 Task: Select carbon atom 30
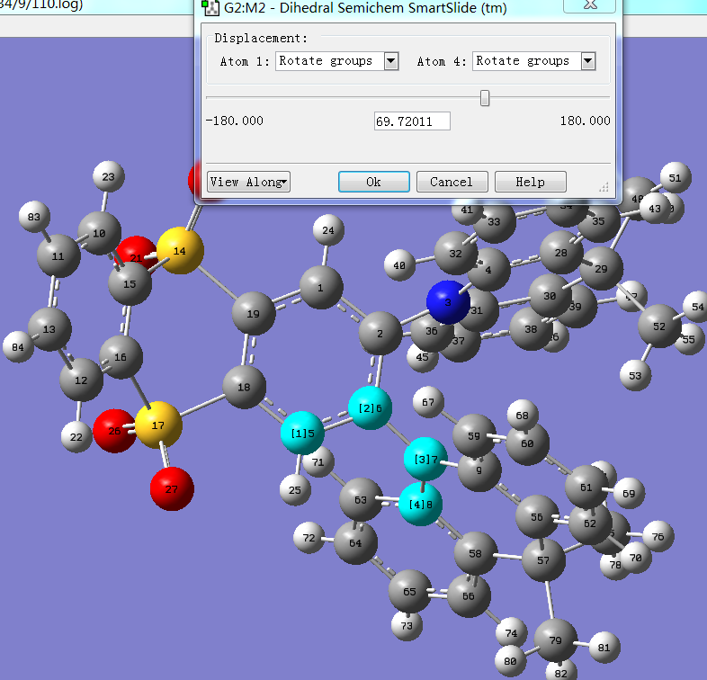click(x=550, y=296)
